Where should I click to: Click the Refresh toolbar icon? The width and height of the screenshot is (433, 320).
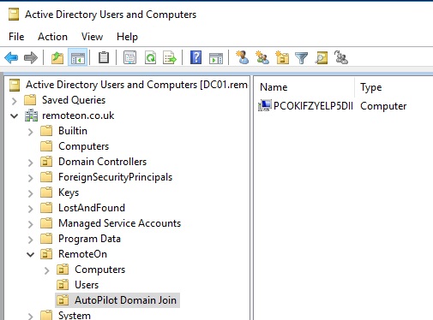[x=150, y=58]
